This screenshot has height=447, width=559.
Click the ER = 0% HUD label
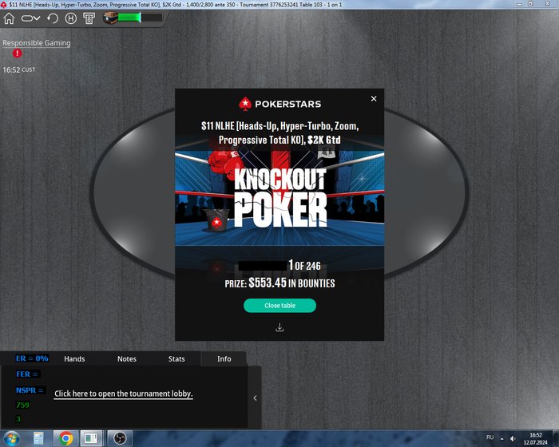pyautogui.click(x=32, y=358)
